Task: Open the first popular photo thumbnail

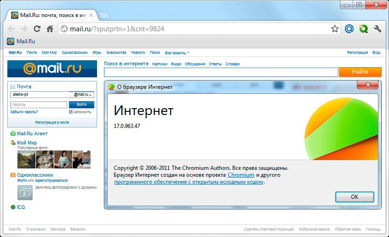Action: click(27, 159)
